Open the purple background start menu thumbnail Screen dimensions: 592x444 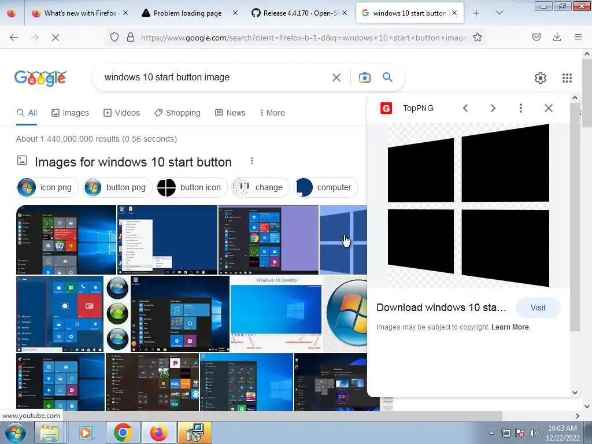click(x=268, y=240)
